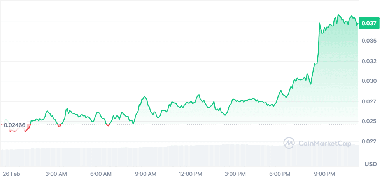
Task: Click the 0.027 price axis label
Action: point(369,101)
